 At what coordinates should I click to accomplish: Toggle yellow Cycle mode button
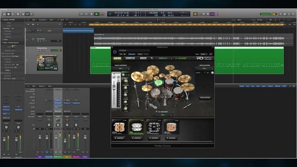click(x=195, y=14)
